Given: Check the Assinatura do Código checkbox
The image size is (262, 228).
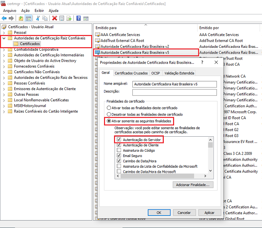Looking at the screenshot, I should click(119, 150).
